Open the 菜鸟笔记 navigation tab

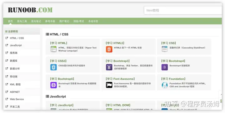(x=36, y=21)
